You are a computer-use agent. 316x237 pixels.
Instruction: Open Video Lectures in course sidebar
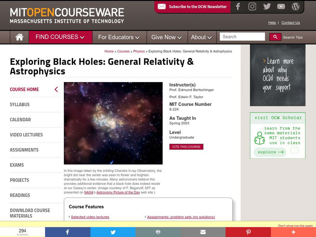(26, 135)
